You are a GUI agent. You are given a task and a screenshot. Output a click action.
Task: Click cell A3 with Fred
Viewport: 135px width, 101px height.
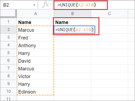35,37
